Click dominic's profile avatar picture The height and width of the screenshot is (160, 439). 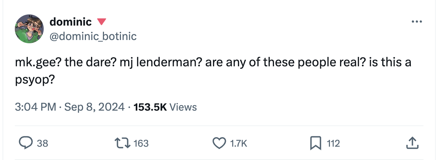(x=29, y=29)
